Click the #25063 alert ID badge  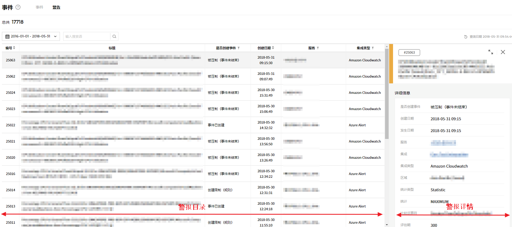point(409,53)
